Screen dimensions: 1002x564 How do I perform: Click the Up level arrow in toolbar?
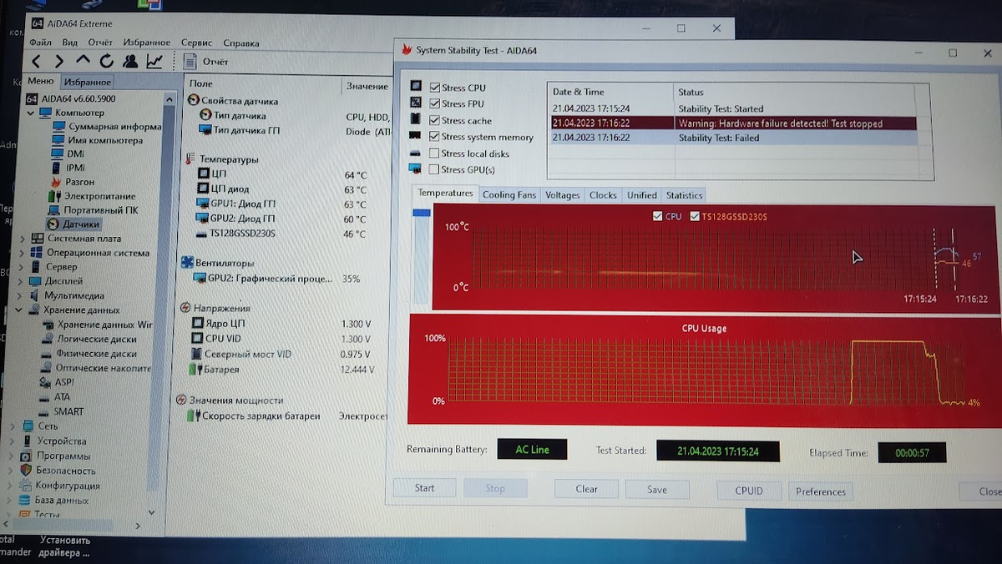click(x=83, y=61)
